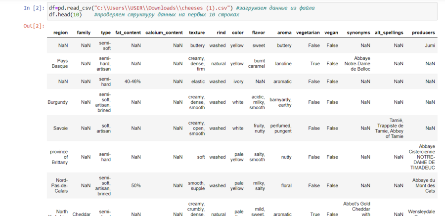The height and width of the screenshot is (216, 445).
Task: Select the In [2] cell prompt
Action: [34, 8]
